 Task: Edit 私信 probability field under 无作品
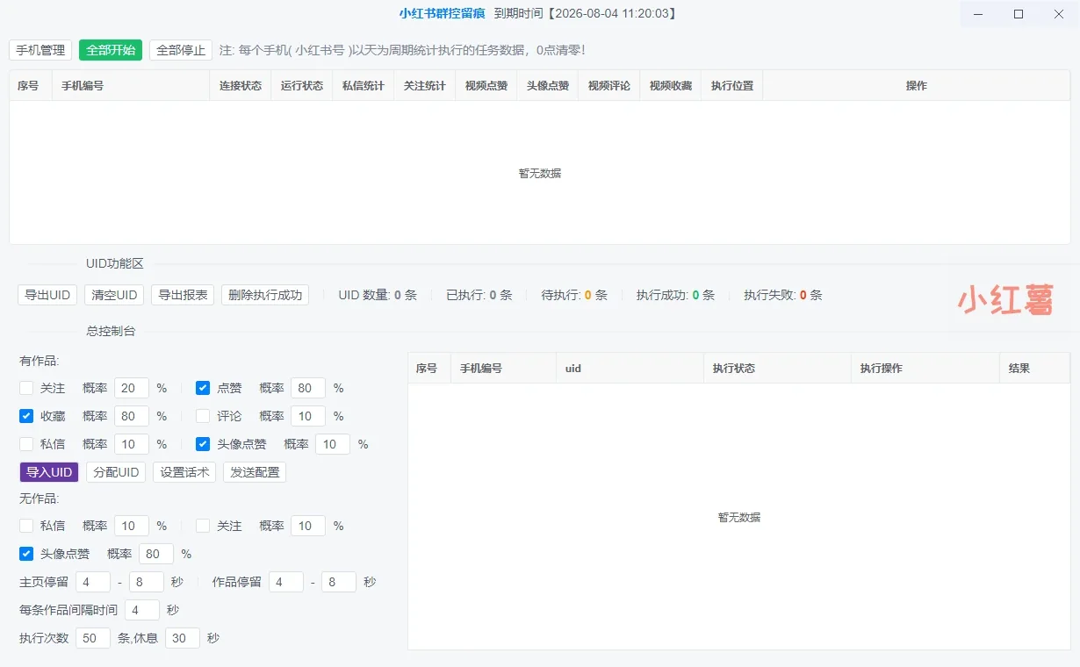coord(132,526)
